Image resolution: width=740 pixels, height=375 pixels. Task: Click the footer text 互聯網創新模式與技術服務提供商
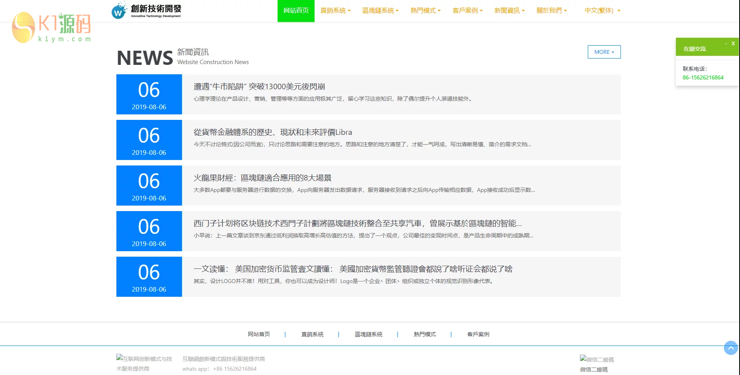pyautogui.click(x=224, y=359)
